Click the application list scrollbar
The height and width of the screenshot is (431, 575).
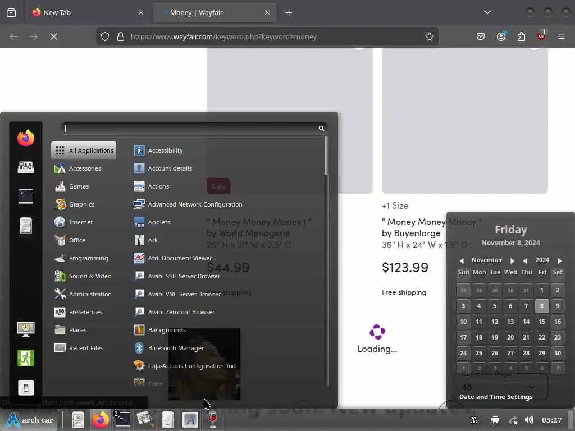[x=326, y=156]
